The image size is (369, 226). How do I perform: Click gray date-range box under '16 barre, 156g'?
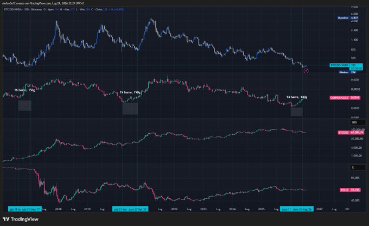pos(25,105)
